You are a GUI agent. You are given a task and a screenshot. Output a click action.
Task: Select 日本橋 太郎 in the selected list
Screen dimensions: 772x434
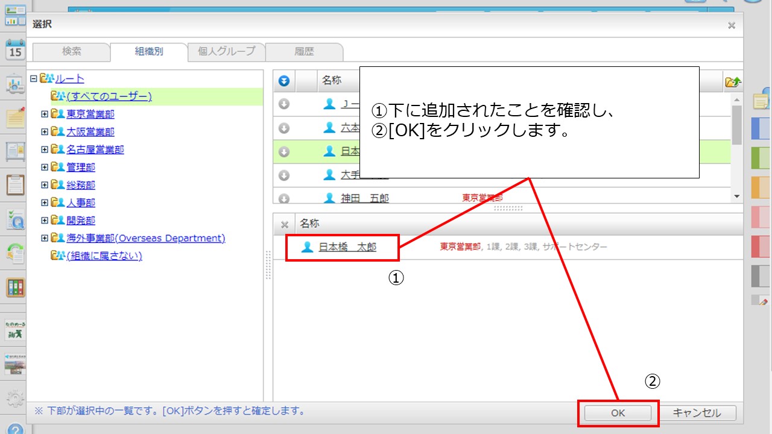coord(347,247)
